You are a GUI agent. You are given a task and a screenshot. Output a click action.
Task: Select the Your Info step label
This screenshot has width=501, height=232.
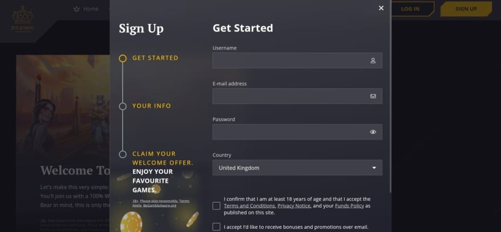coord(151,106)
